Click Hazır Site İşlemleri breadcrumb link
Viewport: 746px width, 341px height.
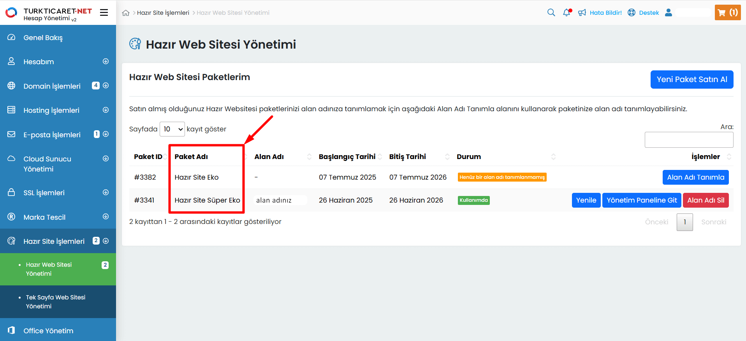coord(163,13)
